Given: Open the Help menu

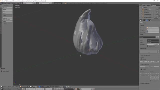Looking at the screenshot, I should (18, 3).
